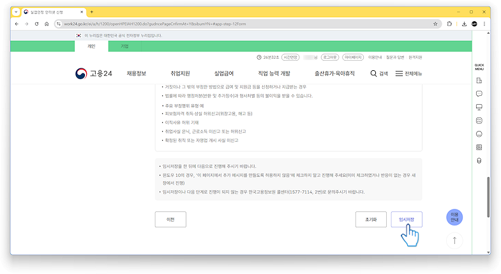Expand the tab search dropdown arrow

[x=16, y=12]
